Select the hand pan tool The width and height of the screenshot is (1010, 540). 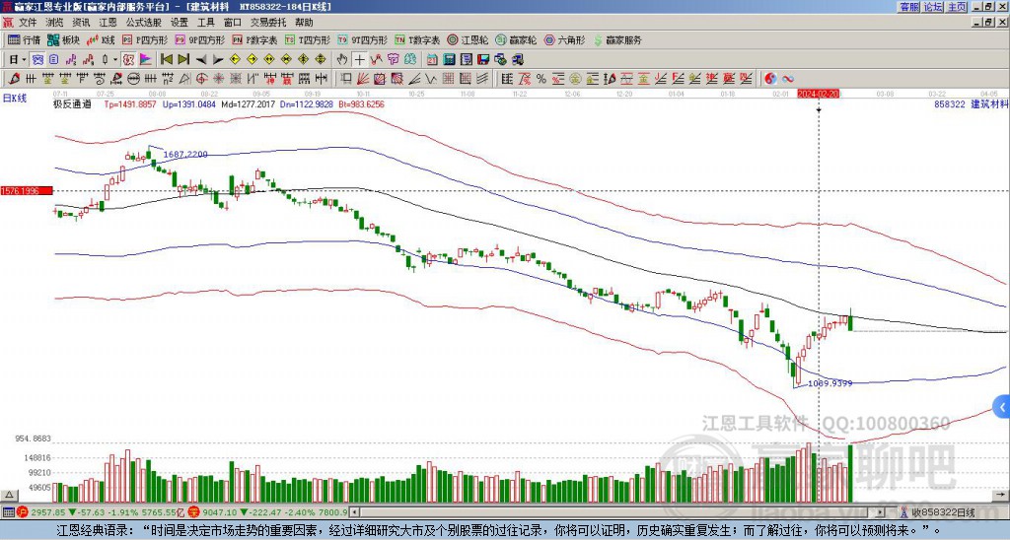(342, 59)
